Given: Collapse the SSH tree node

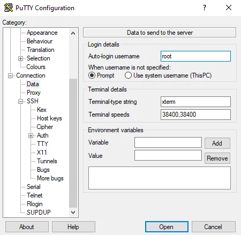Looking at the screenshot, I should tap(20, 101).
